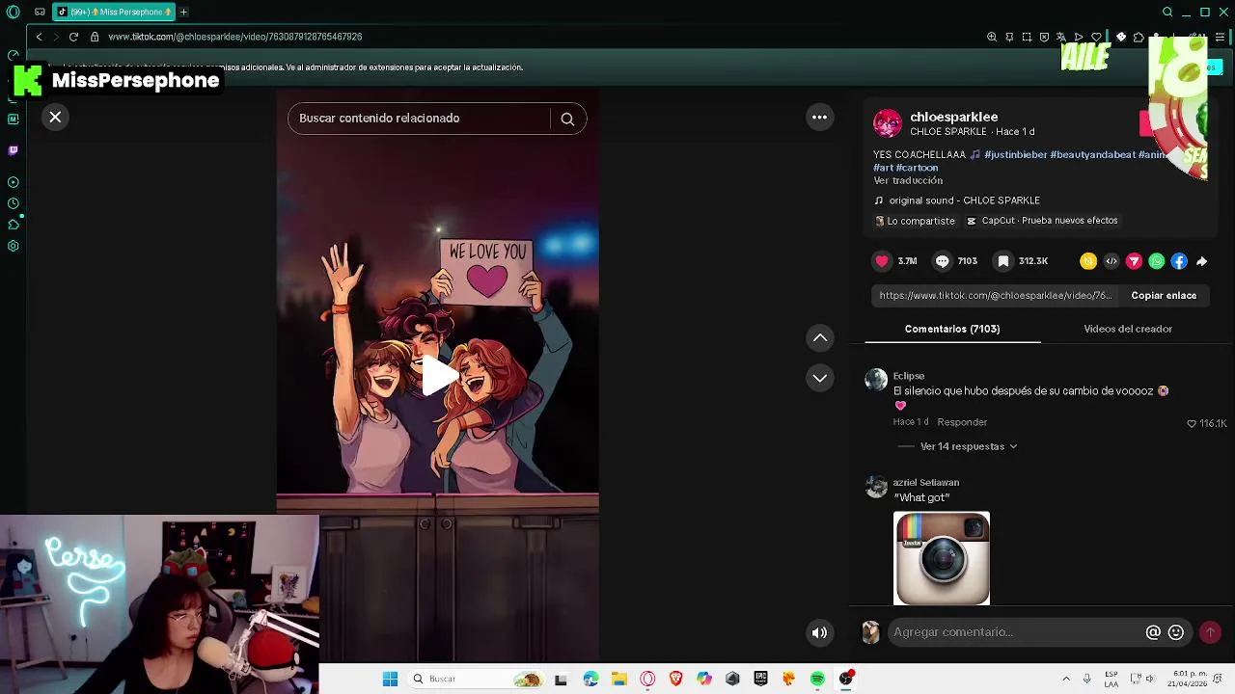Open Spotify from the taskbar

pyautogui.click(x=817, y=679)
